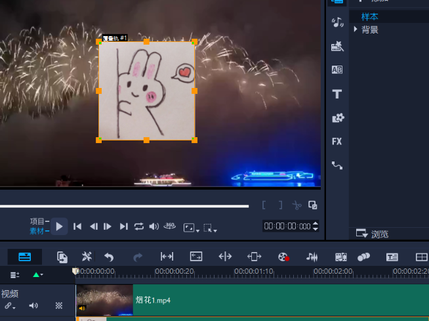Image resolution: width=429 pixels, height=321 pixels.
Task: Click the three-circles mask creator icon
Action: click(363, 257)
